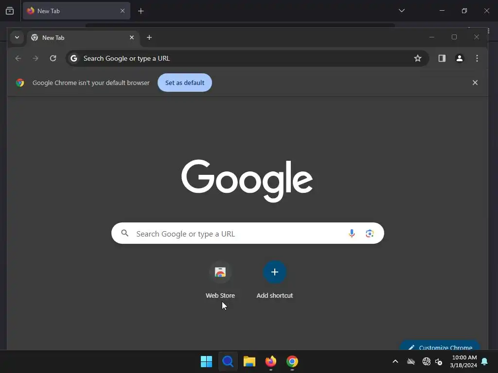Focus the Google search box on page
The height and width of the screenshot is (373, 498).
(x=248, y=233)
